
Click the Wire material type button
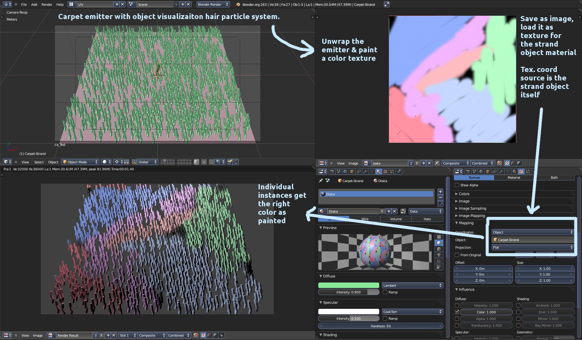tap(365, 219)
